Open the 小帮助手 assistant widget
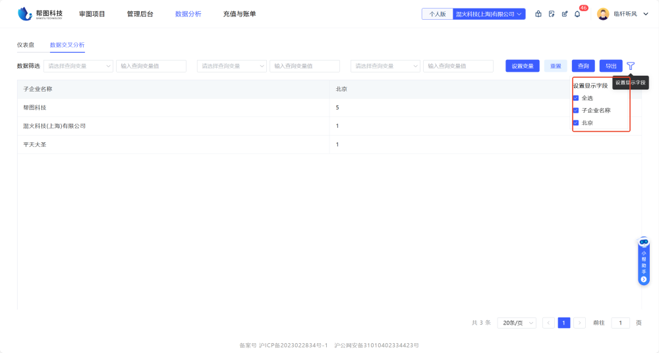 (x=644, y=261)
